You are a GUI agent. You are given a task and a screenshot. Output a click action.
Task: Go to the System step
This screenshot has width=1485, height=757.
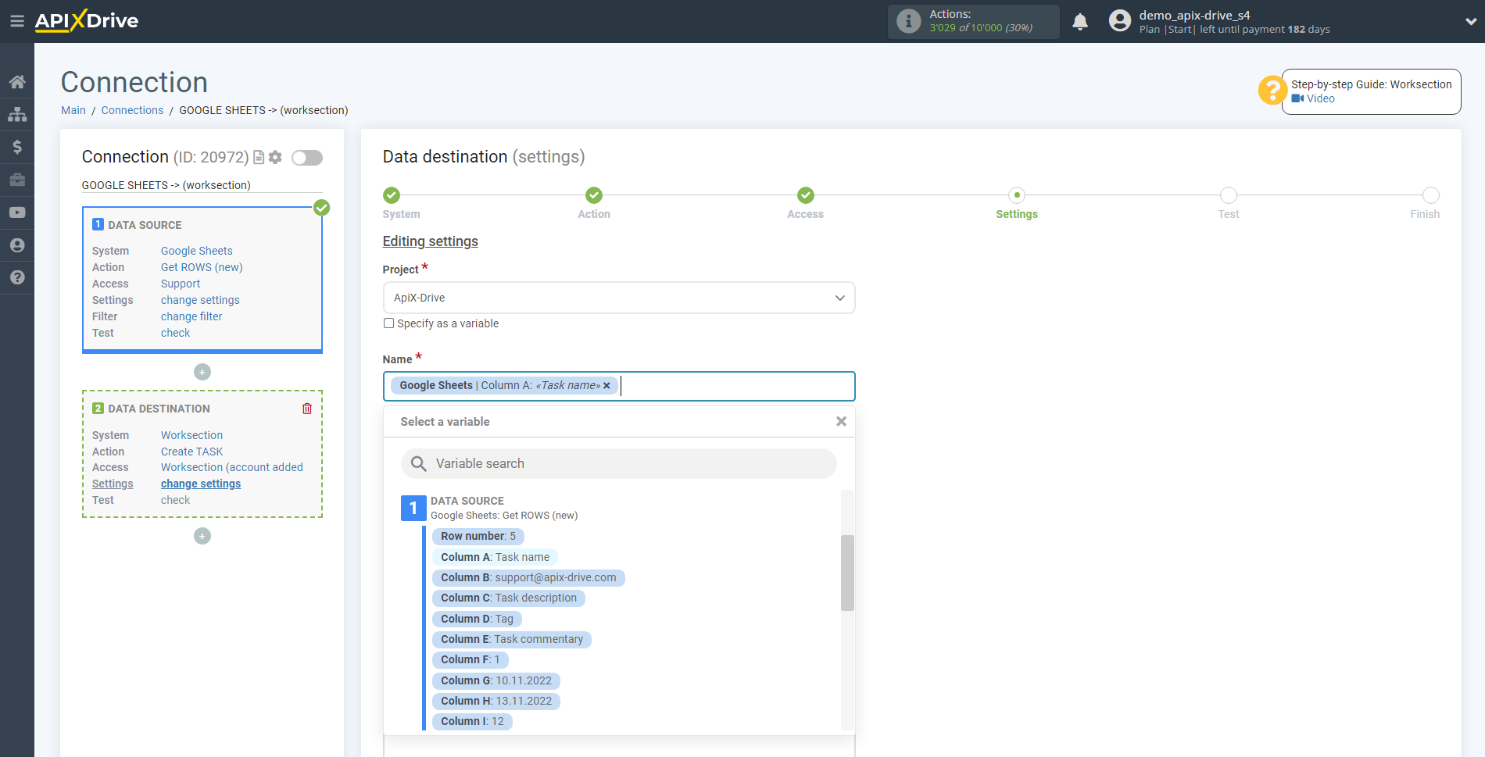click(x=392, y=195)
